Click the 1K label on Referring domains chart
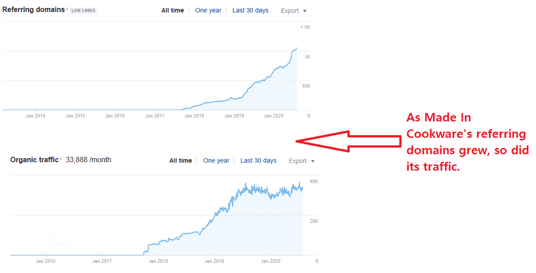Image resolution: width=536 pixels, height=273 pixels. click(x=307, y=57)
